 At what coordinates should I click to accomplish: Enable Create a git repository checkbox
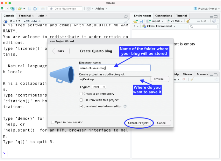pyautogui.click(x=82, y=94)
